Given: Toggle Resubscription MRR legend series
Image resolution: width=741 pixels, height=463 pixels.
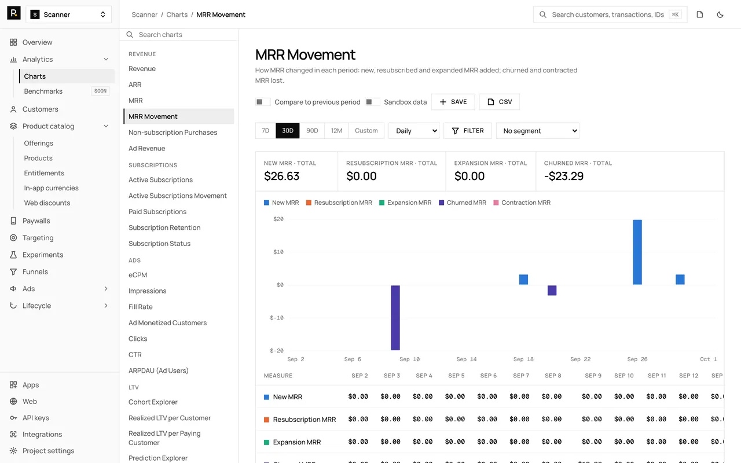Looking at the screenshot, I should coord(339,203).
